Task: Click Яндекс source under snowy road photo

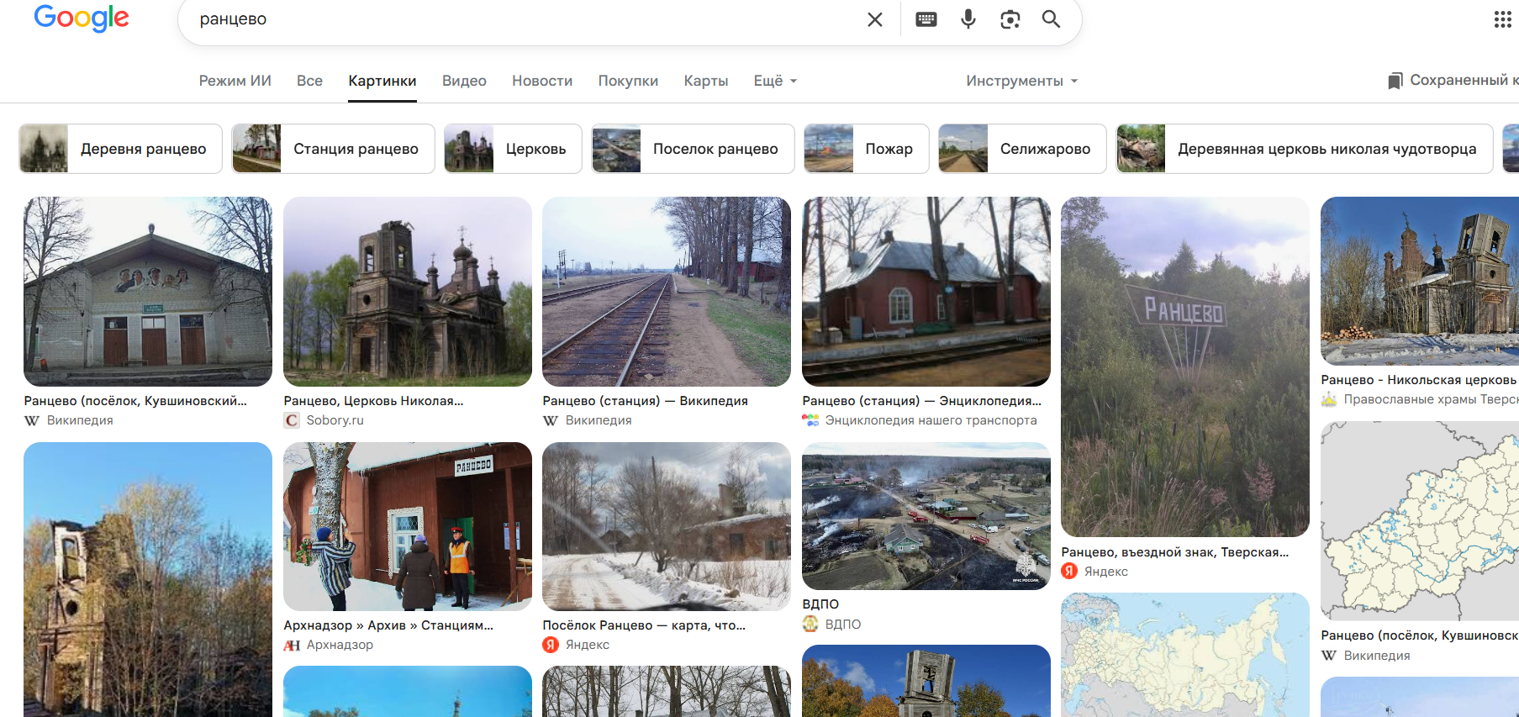Action: tap(588, 645)
